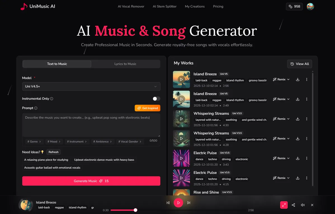Expand the player with fullscreen icon
This screenshot has height=214, width=335.
click(284, 205)
